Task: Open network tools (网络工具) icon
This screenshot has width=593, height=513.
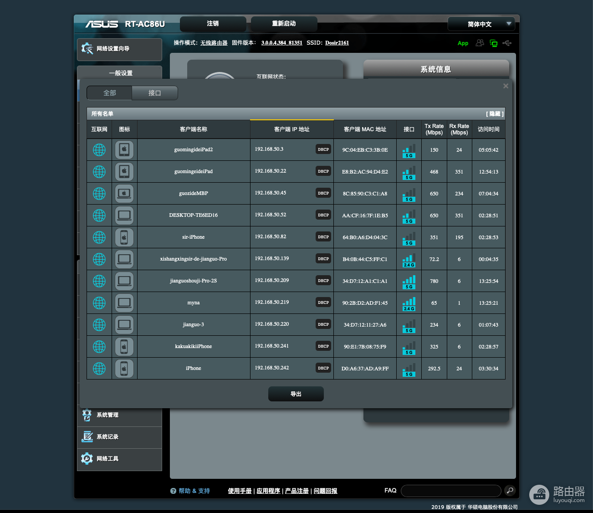Action: click(x=87, y=459)
